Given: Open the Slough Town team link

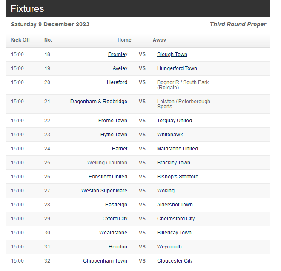Looking at the screenshot, I should coord(172,54).
